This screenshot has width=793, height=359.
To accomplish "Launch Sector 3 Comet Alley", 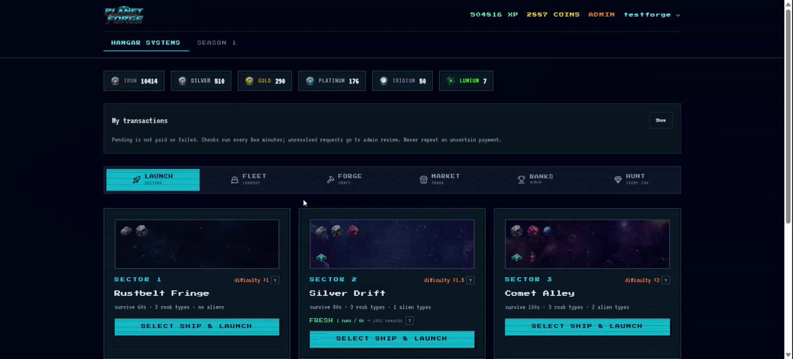I will [x=587, y=327].
